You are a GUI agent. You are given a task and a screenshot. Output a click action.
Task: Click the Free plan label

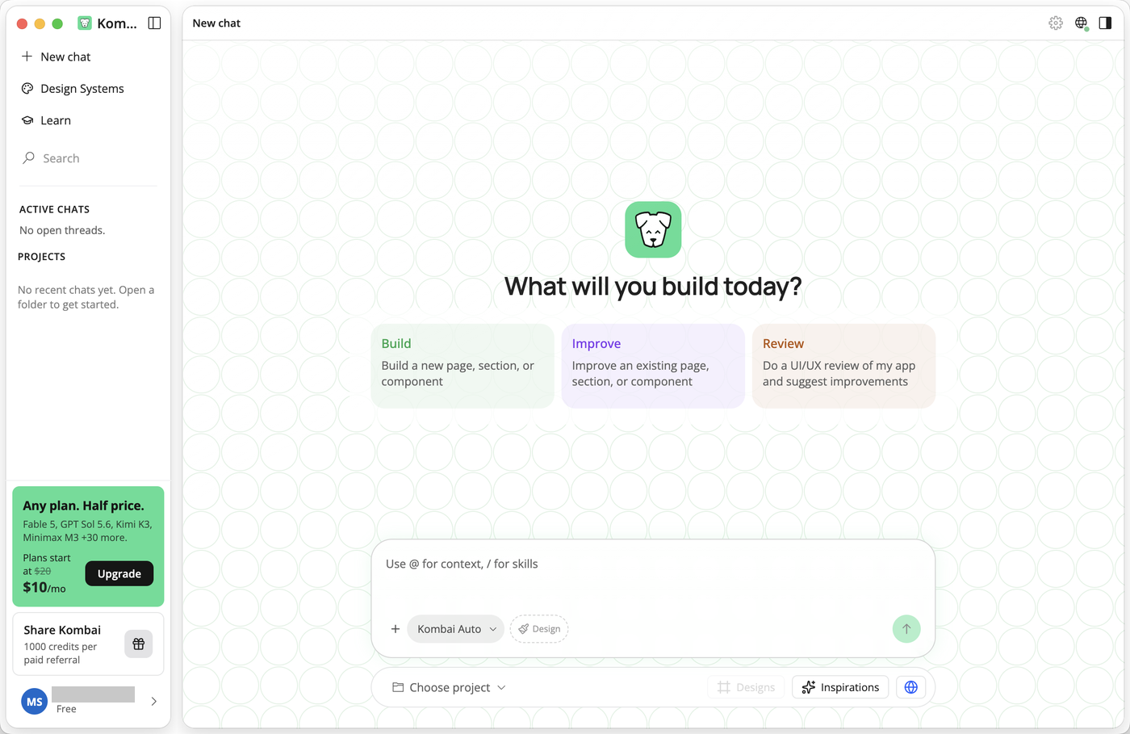click(66, 709)
